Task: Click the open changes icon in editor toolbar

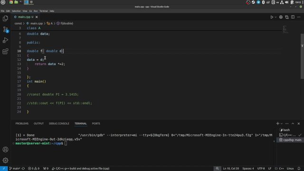Action: [x=287, y=17]
